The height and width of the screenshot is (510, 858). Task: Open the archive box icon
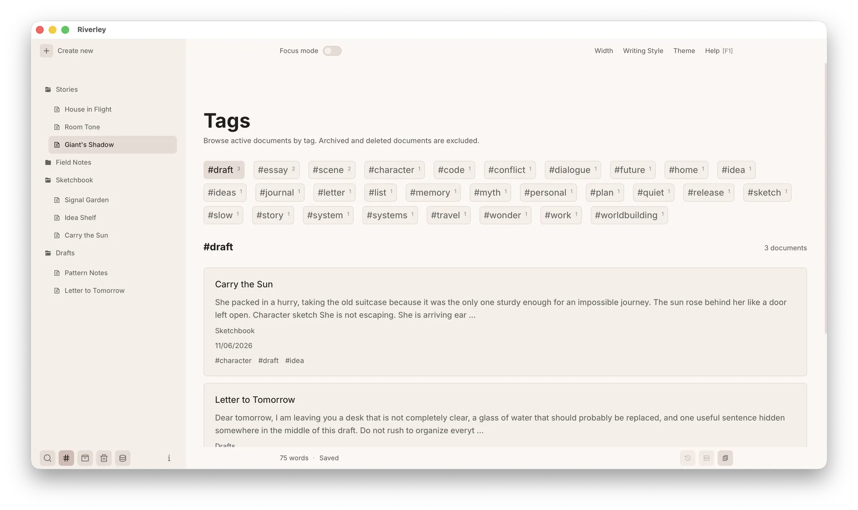coord(85,458)
